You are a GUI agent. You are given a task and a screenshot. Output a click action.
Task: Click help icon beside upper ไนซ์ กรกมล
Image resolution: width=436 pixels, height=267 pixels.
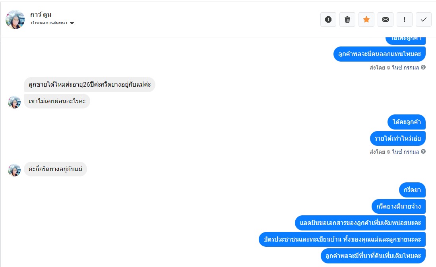point(423,67)
